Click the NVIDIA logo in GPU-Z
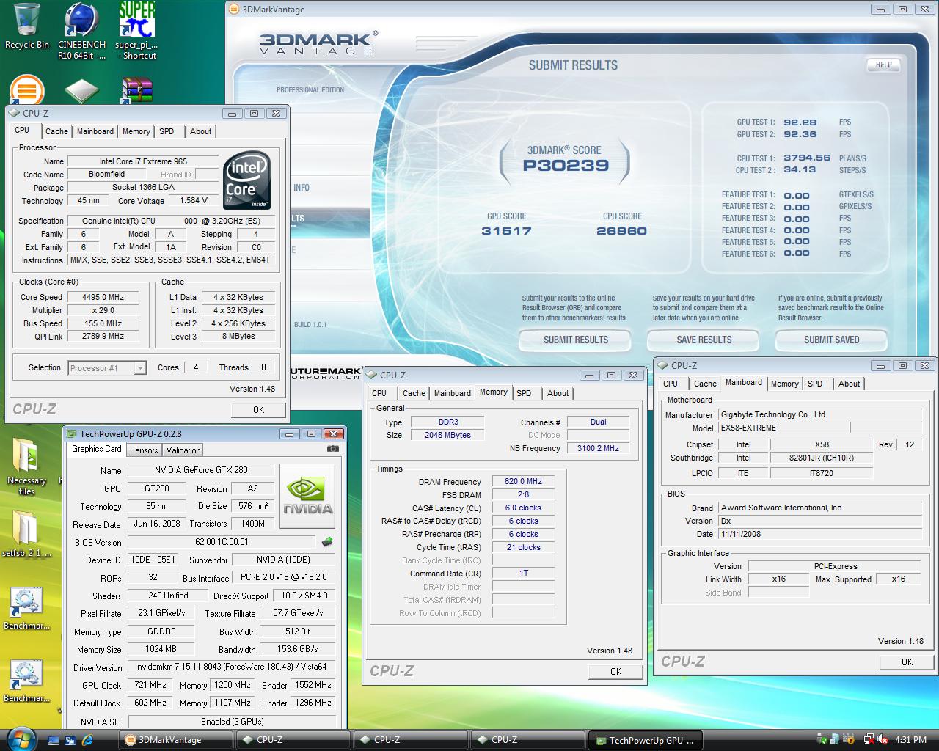The image size is (939, 751). (x=307, y=495)
